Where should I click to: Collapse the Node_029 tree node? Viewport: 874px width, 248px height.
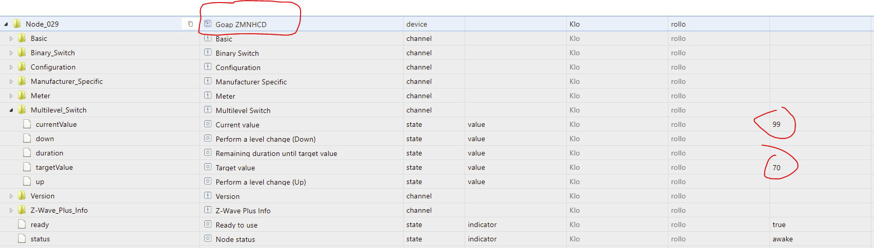coord(6,24)
